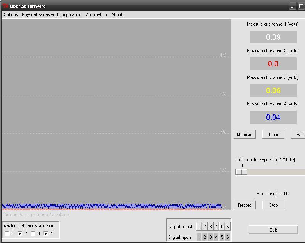Click the data capture speed slider handle
Image resolution: width=305 pixels, height=243 pixels.
241,172
